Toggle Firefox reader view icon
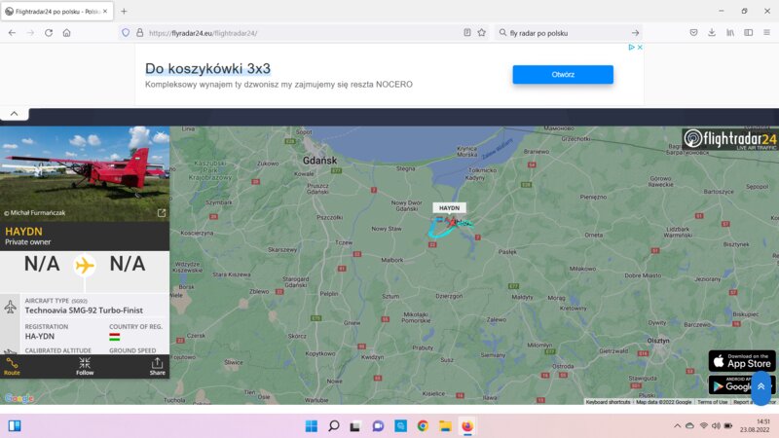 point(467,32)
